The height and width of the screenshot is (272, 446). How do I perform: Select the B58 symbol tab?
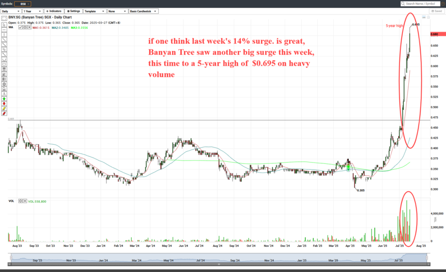click(x=22, y=4)
